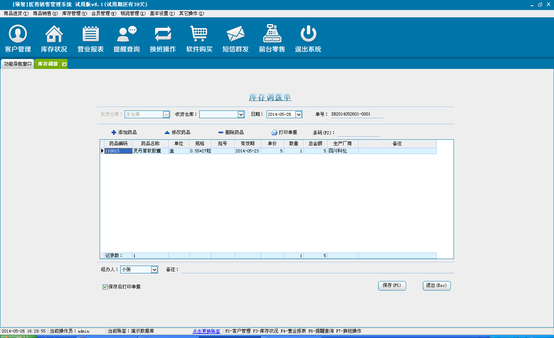The height and width of the screenshot is (338, 554).
Task: Click the 保存 (F5) button
Action: [392, 286]
